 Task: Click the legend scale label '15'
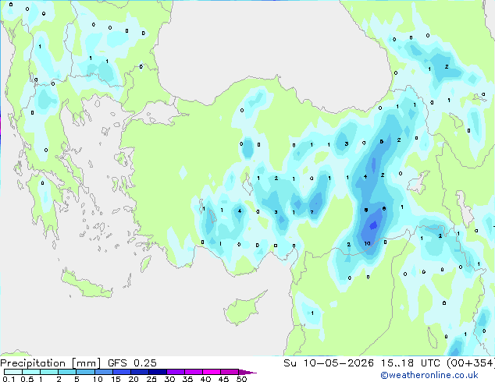click(x=116, y=379)
